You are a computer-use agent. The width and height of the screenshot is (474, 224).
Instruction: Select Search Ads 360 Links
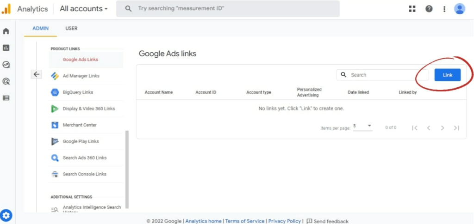pos(86,157)
